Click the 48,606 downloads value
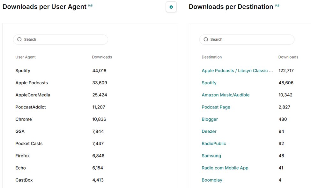 tap(286, 83)
